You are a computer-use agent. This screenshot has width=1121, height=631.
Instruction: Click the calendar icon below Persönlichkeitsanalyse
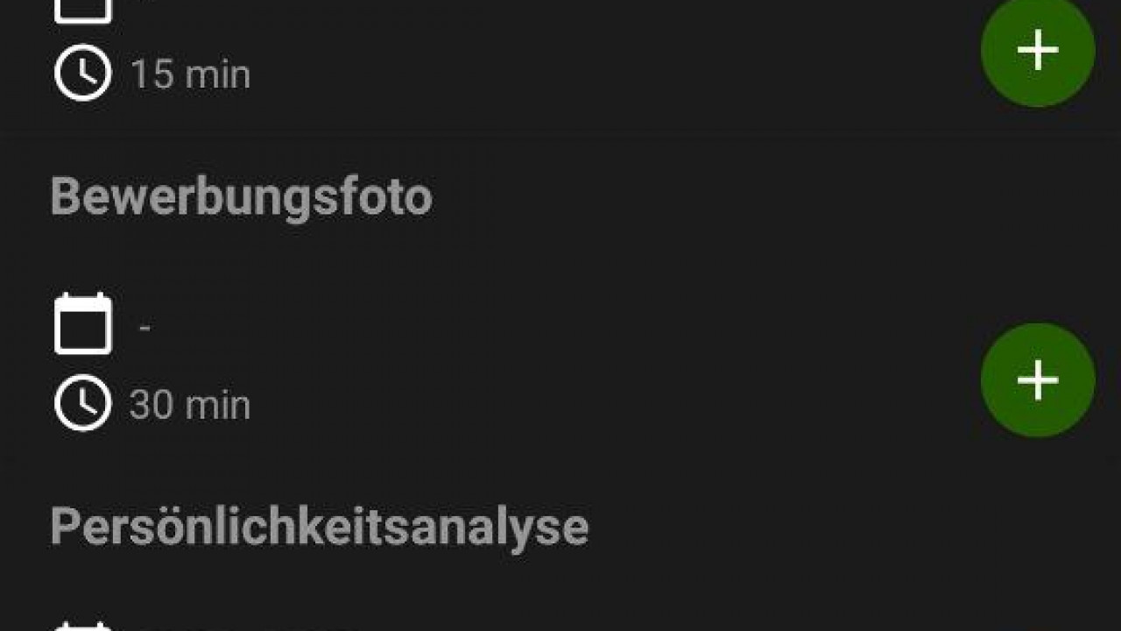click(x=83, y=626)
